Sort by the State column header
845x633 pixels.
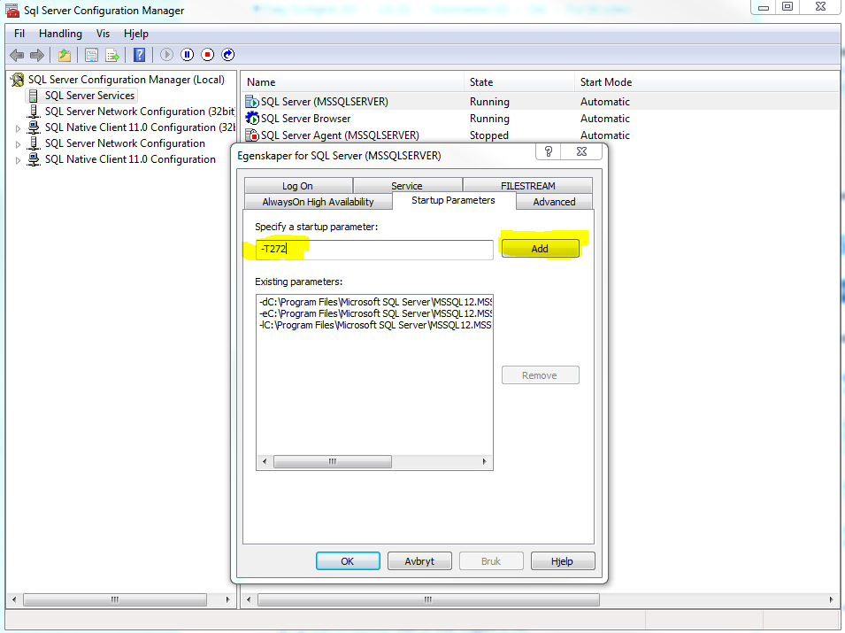click(519, 82)
